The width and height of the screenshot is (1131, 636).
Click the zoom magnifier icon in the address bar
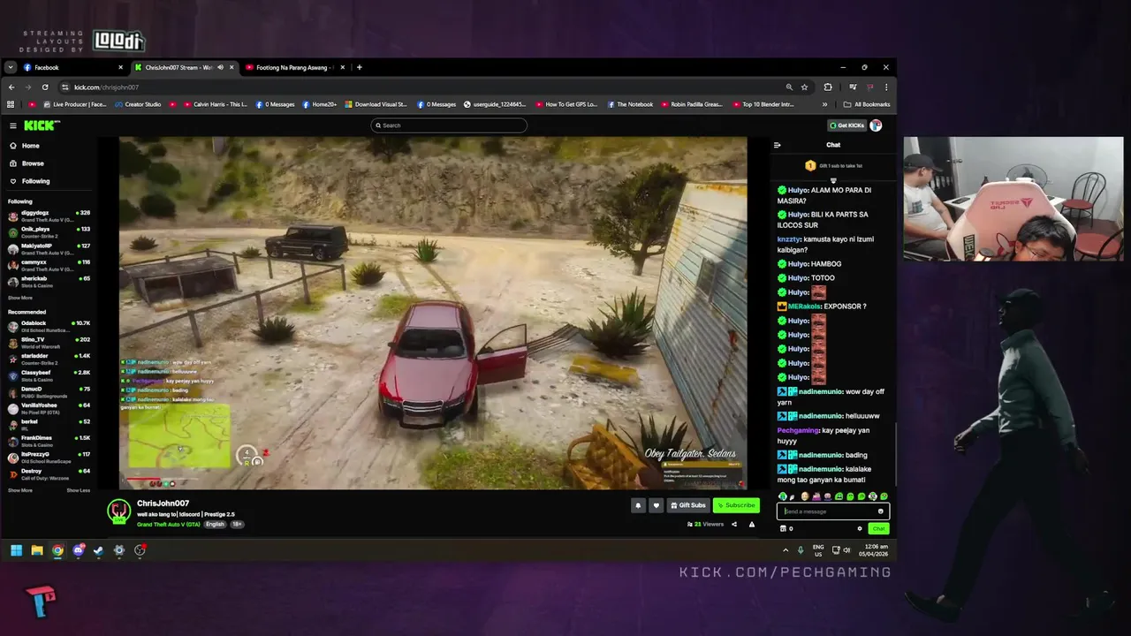pyautogui.click(x=789, y=87)
